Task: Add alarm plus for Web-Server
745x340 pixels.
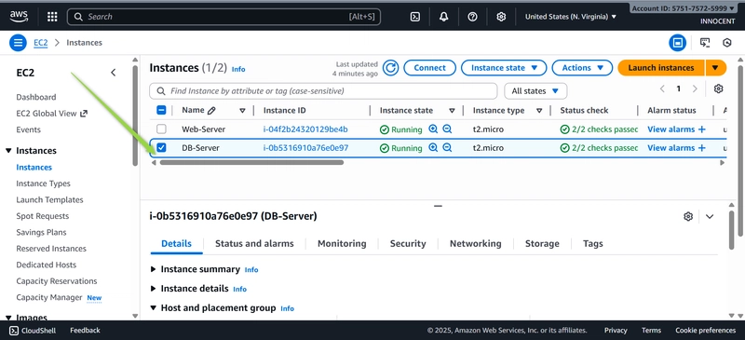Action: point(702,129)
